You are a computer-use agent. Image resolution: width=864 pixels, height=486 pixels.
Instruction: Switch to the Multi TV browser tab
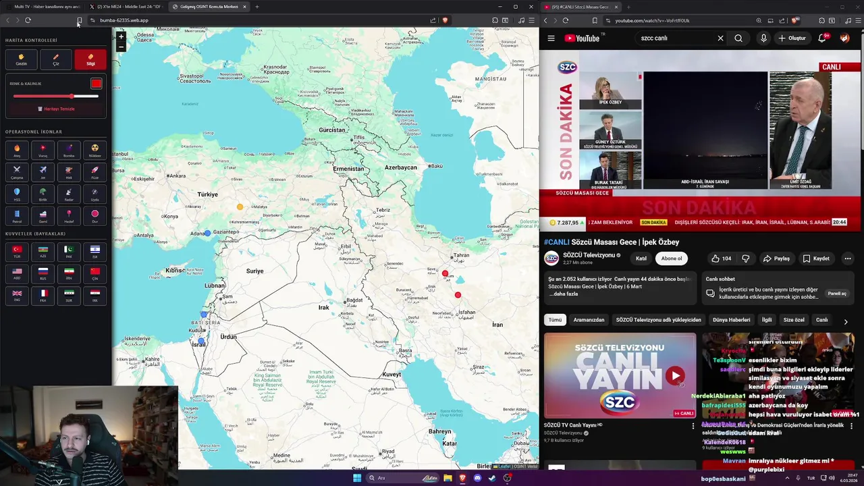click(x=44, y=7)
